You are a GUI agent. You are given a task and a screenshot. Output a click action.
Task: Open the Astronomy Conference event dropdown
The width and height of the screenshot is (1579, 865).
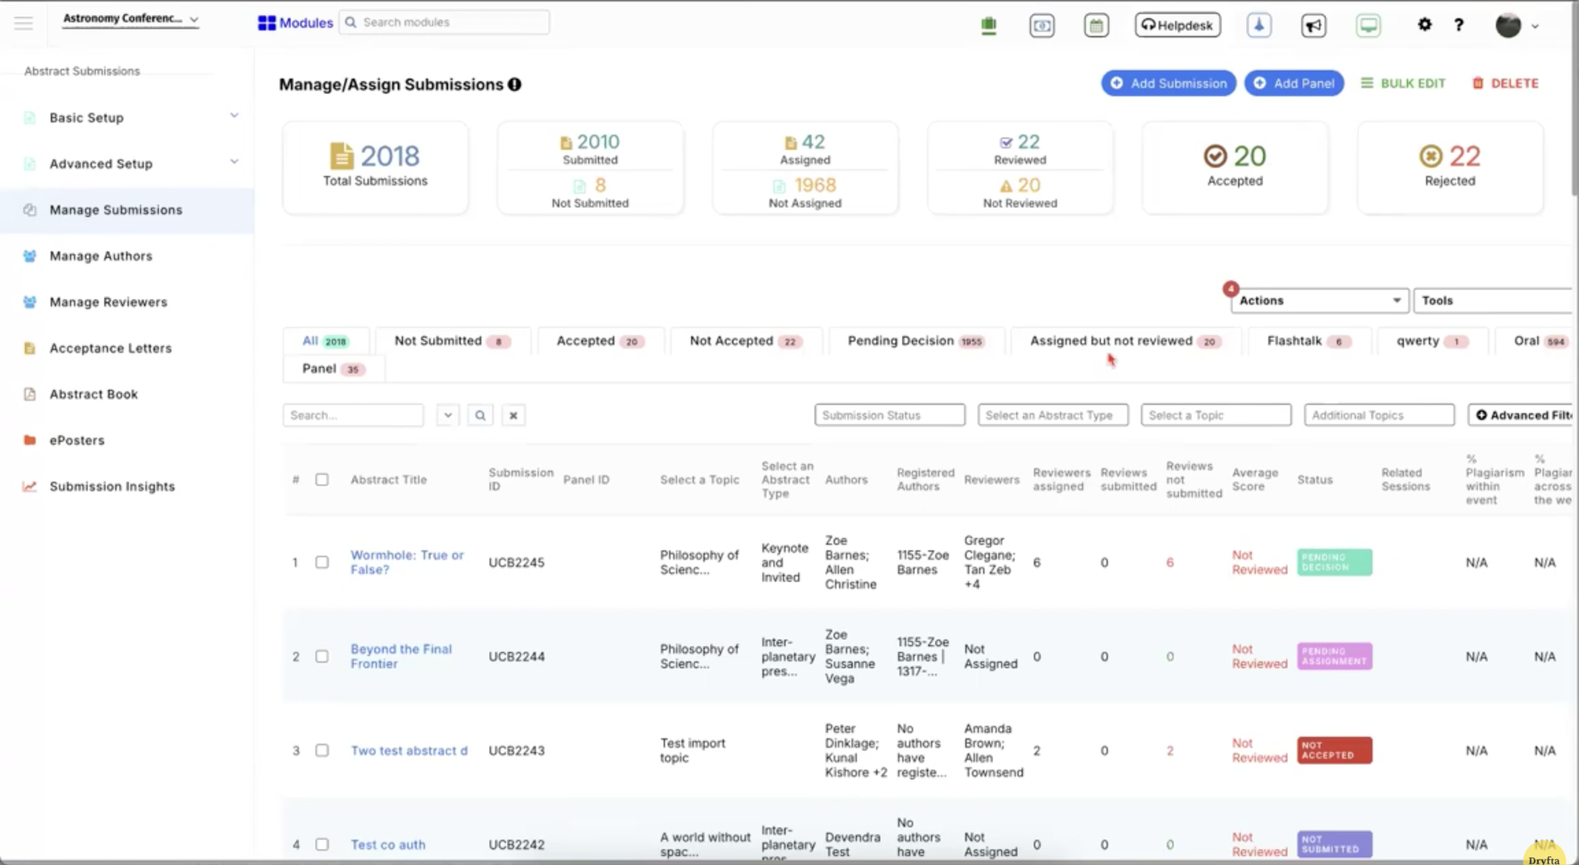point(131,19)
